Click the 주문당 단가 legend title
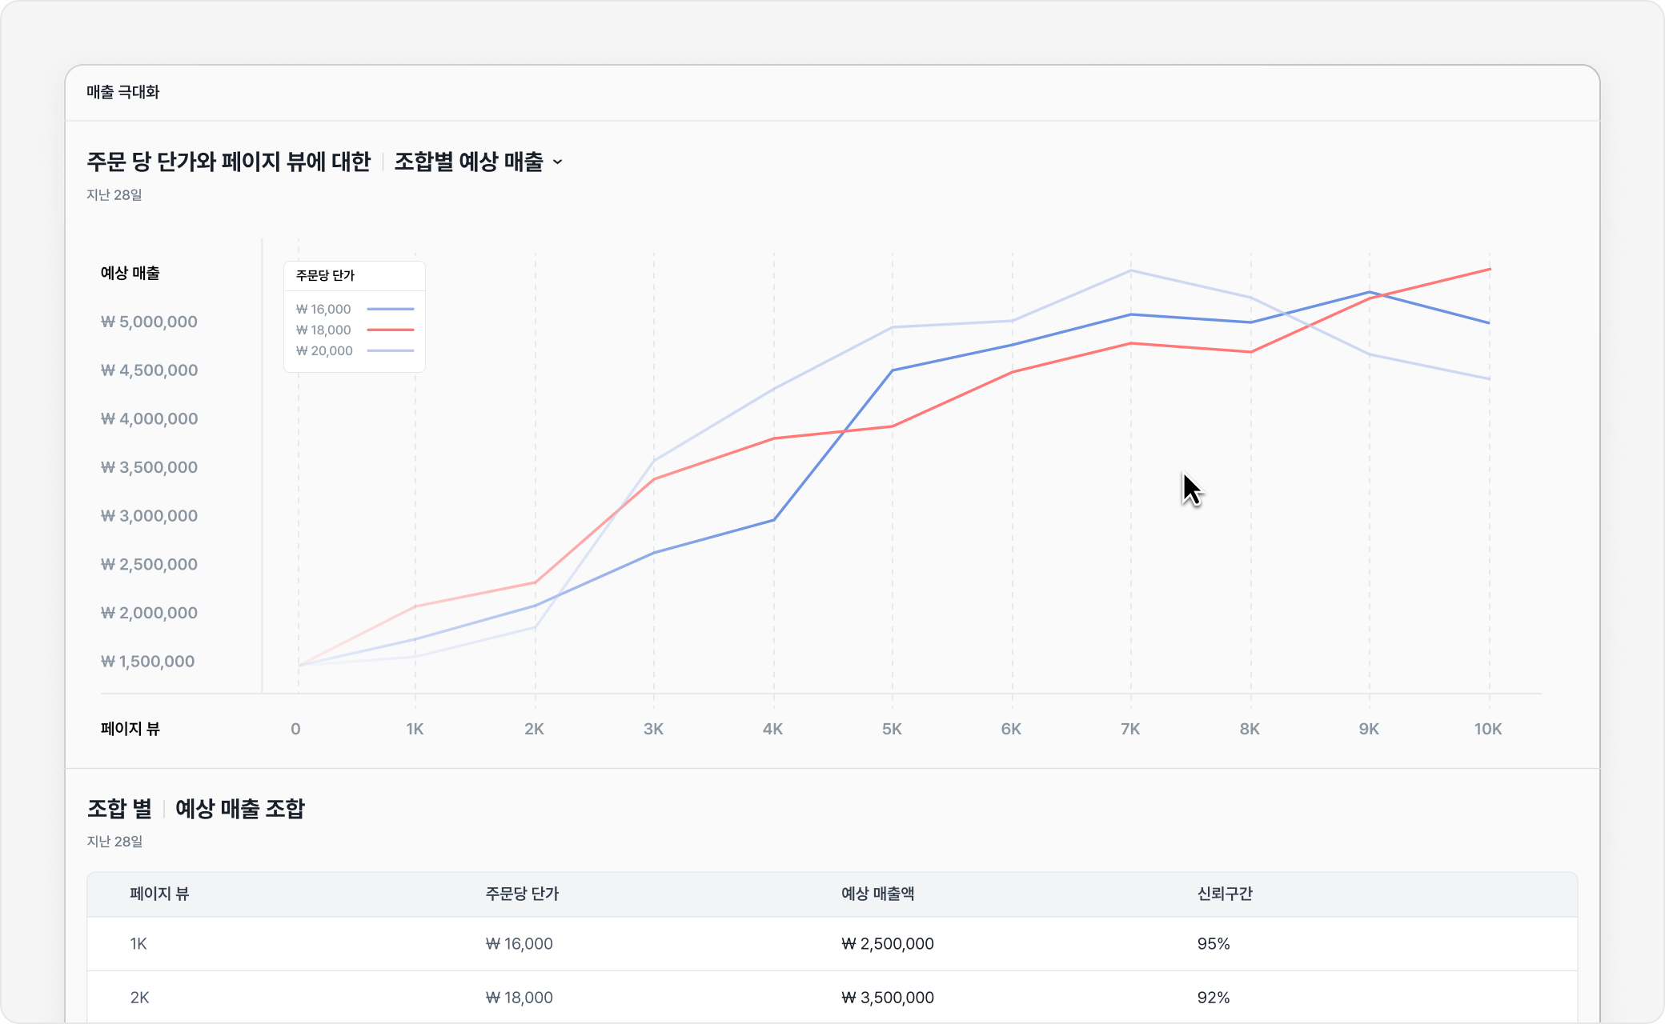Viewport: 1665px width, 1024px height. pos(325,275)
